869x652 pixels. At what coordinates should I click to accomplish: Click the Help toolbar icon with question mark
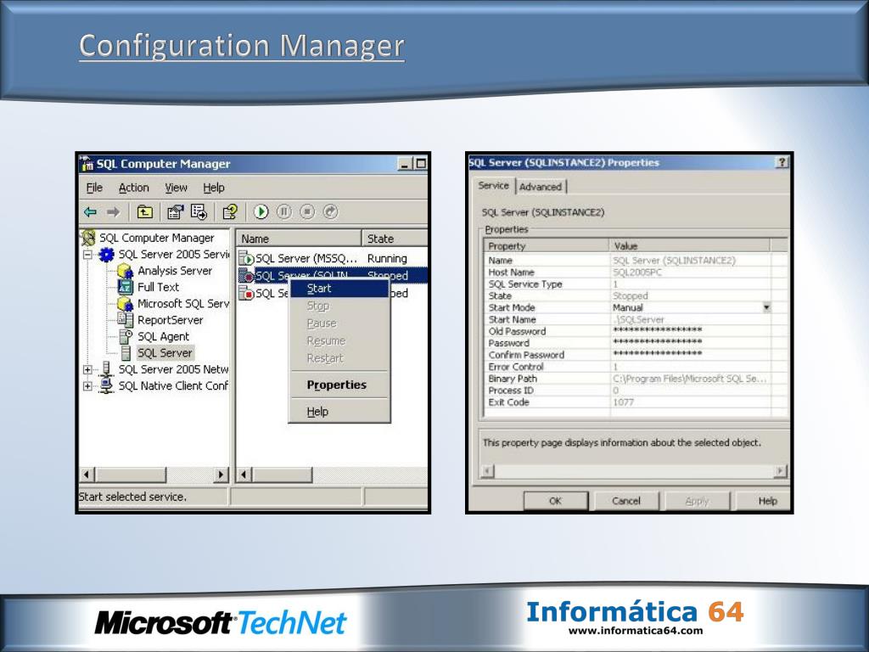pos(229,211)
